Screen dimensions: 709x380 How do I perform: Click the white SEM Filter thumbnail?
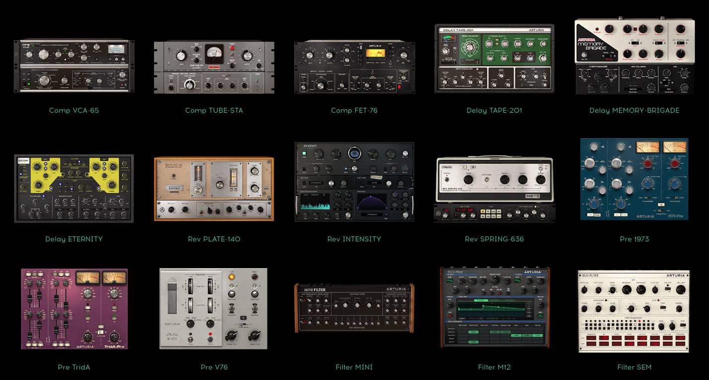pos(634,311)
